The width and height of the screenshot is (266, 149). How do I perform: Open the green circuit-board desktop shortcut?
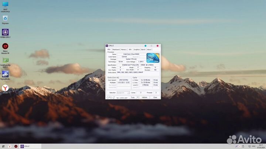(6, 60)
